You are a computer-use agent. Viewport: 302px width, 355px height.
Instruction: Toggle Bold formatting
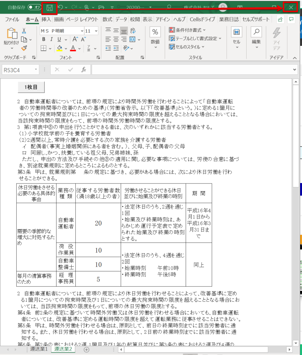(44, 40)
